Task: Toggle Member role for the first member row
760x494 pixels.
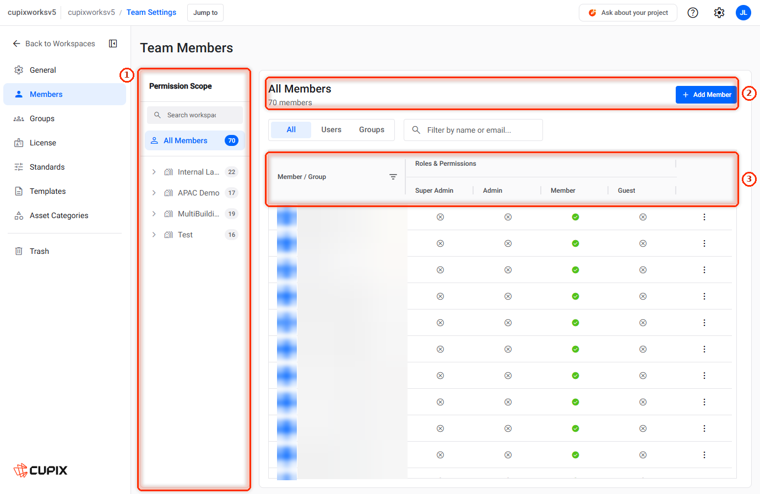Action: point(576,217)
